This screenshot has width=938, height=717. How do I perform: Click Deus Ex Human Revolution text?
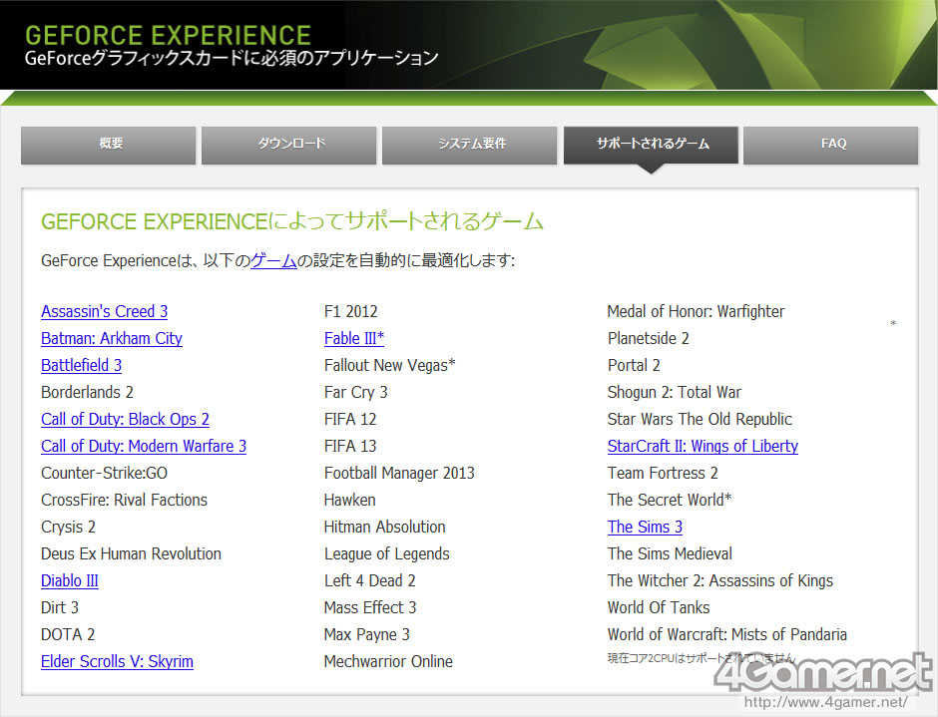coord(131,553)
